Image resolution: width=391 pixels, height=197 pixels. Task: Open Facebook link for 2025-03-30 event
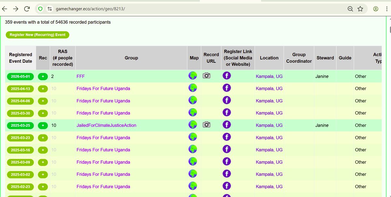tap(227, 112)
